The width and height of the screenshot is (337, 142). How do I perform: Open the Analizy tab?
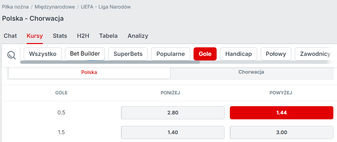pos(138,36)
